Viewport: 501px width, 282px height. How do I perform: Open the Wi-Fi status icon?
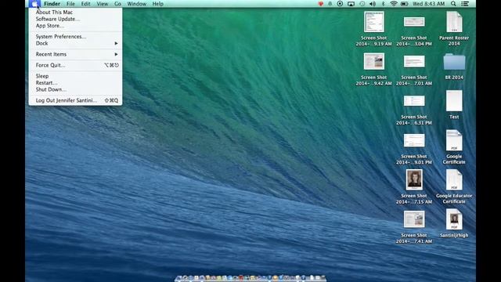(x=394, y=4)
